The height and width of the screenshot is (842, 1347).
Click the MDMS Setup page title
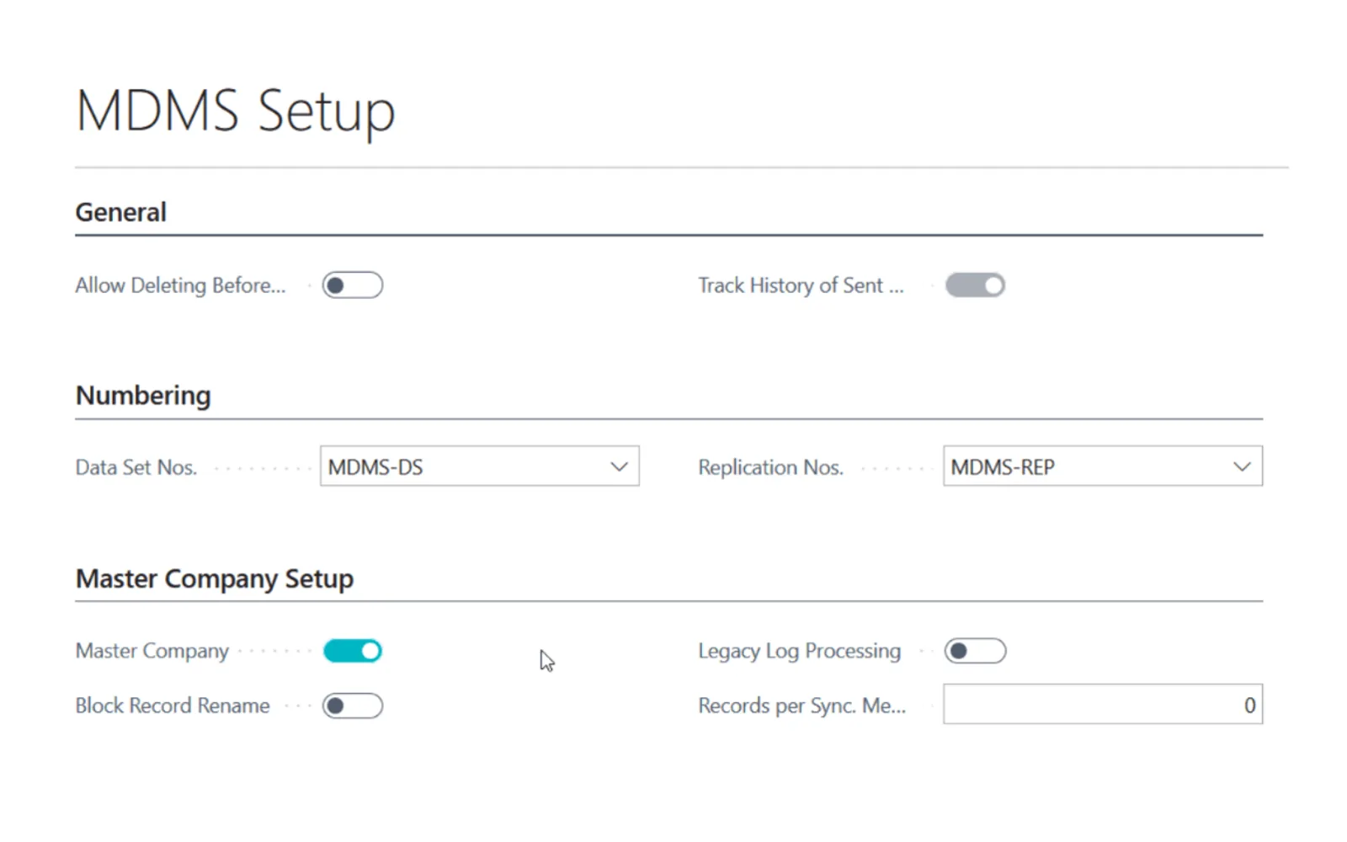tap(236, 111)
